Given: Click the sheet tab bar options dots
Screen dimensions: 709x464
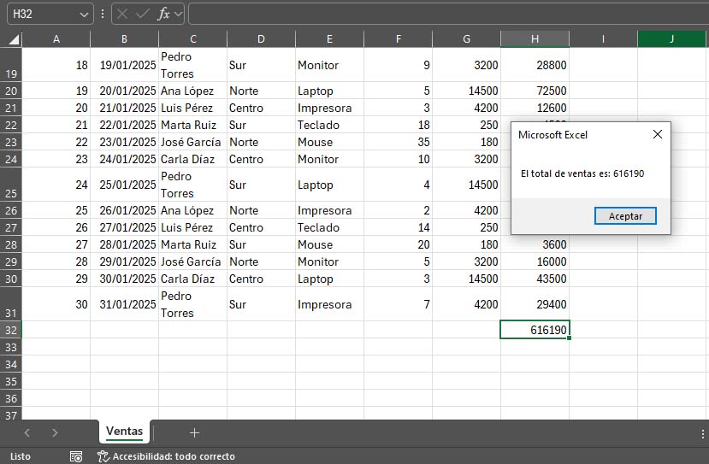Looking at the screenshot, I should coord(702,433).
